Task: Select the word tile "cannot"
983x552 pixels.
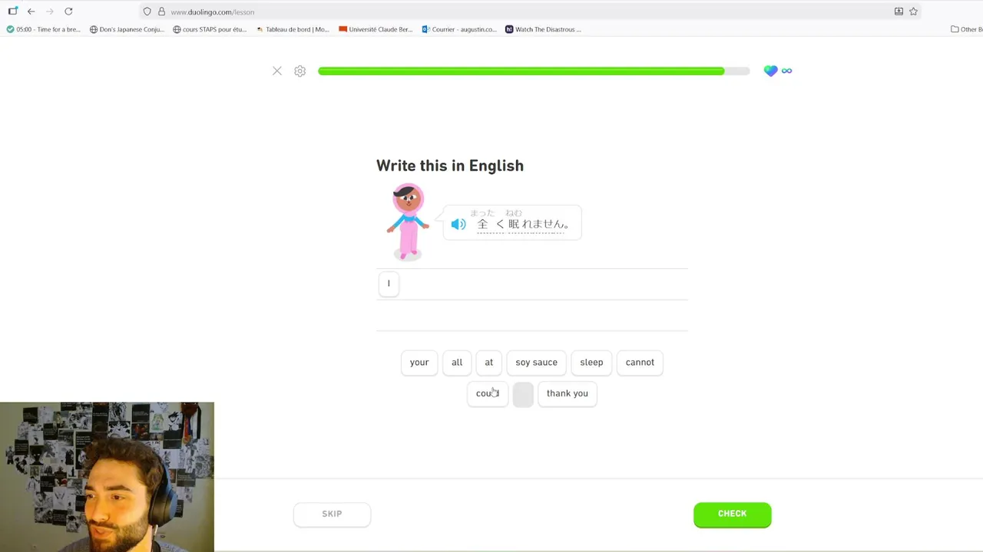Action: click(640, 363)
